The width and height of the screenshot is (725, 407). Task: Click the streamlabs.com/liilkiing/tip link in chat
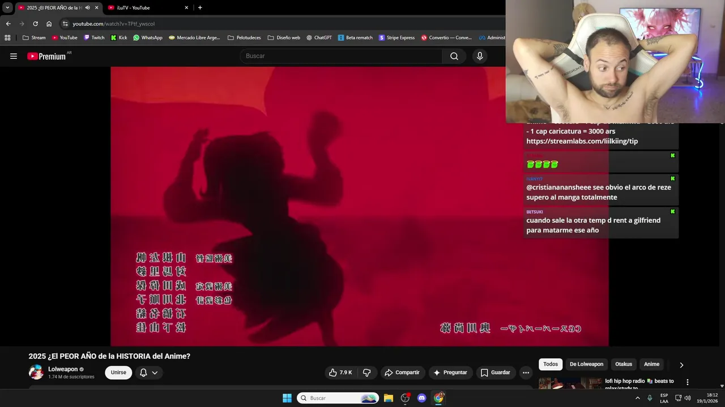point(582,141)
